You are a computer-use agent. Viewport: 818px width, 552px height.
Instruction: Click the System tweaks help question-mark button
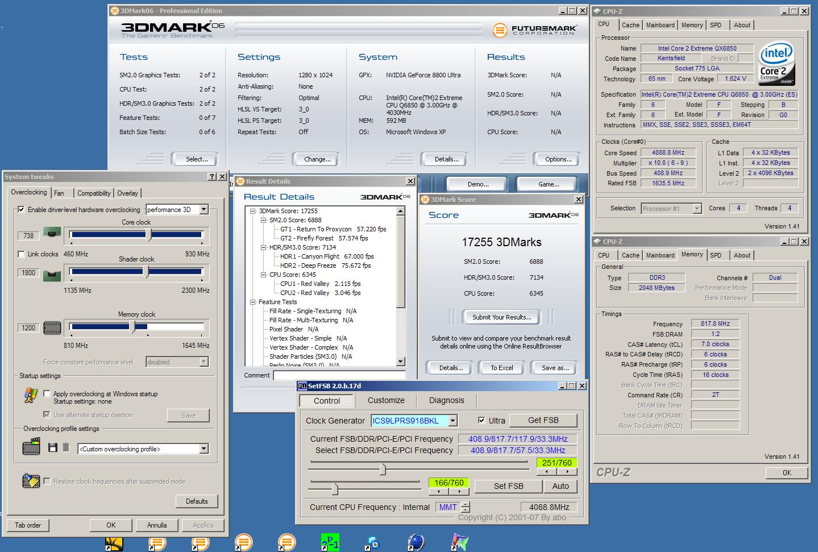coord(213,177)
